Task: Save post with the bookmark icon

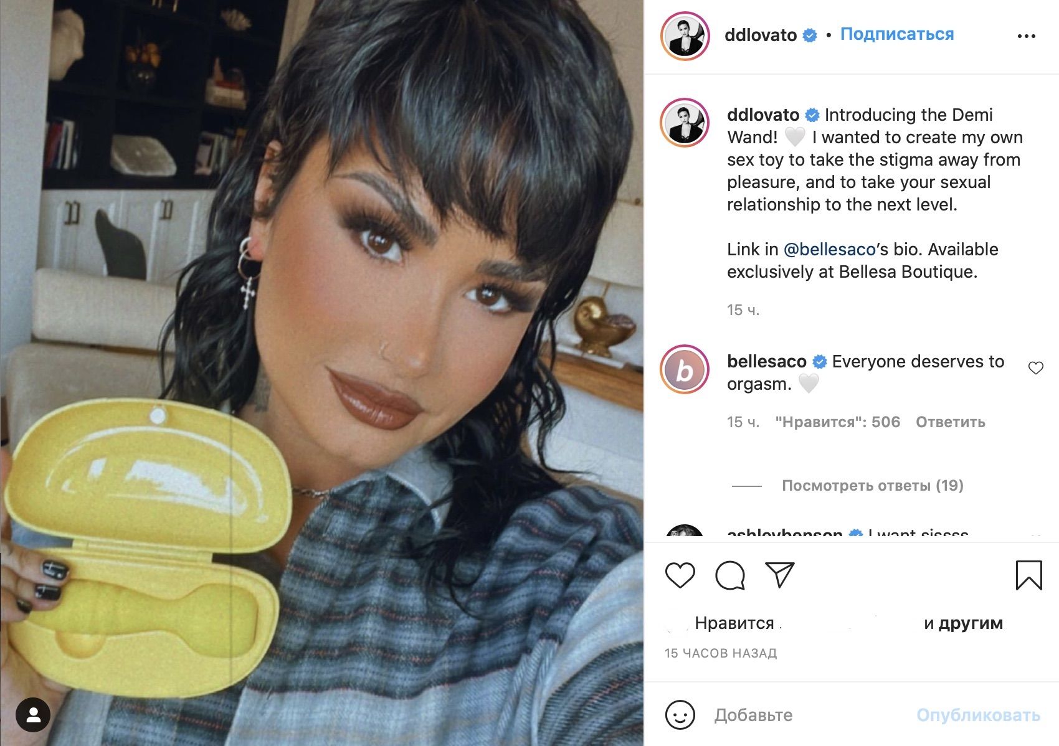Action: (1028, 575)
